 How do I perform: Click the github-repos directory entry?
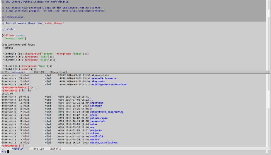click(99, 118)
